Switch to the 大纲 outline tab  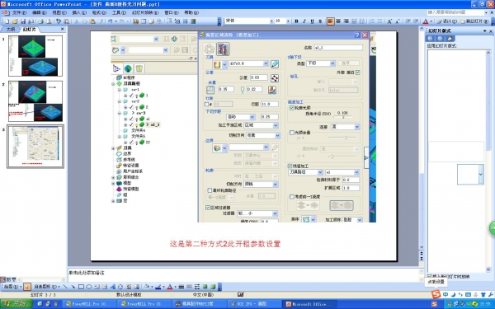[11, 30]
